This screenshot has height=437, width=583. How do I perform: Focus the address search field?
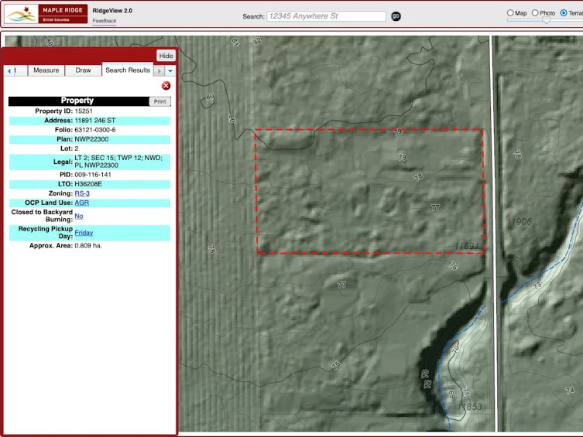click(x=326, y=16)
